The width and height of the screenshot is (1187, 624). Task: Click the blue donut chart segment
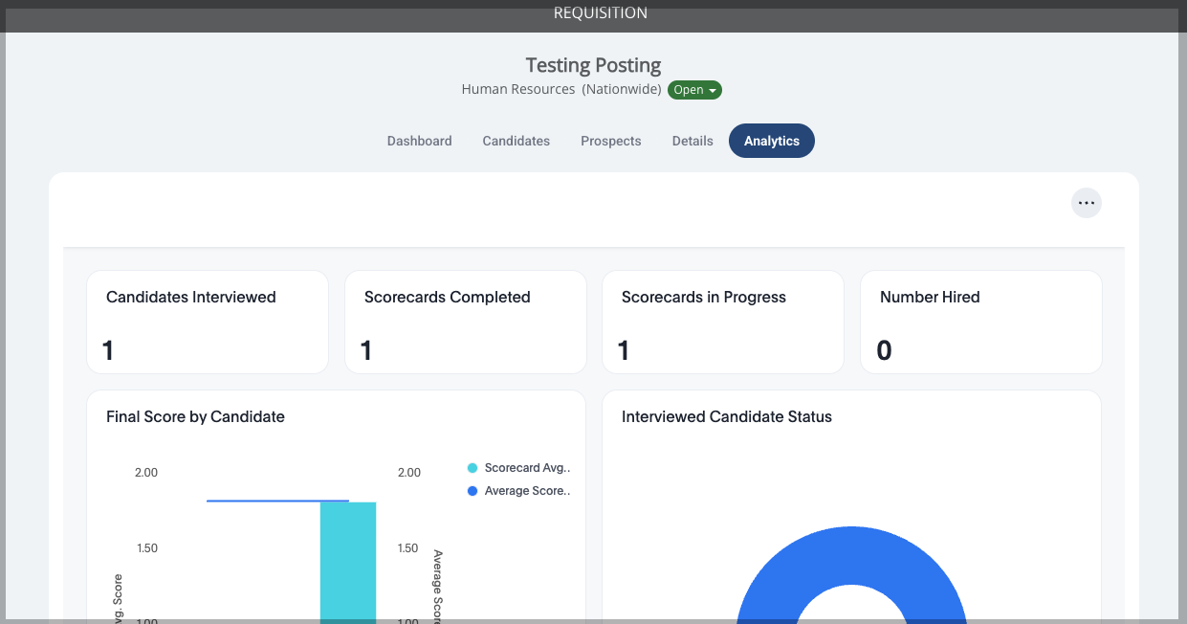coord(852,572)
